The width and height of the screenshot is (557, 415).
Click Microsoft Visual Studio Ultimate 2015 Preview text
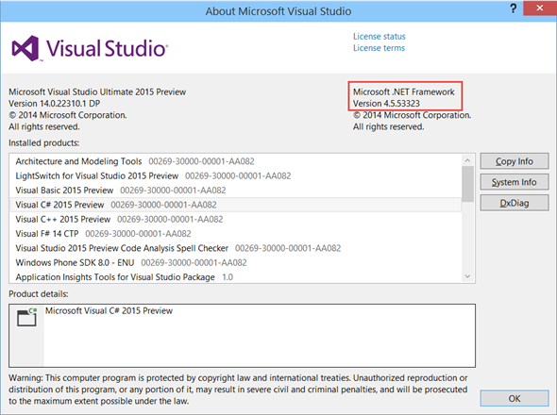(97, 91)
